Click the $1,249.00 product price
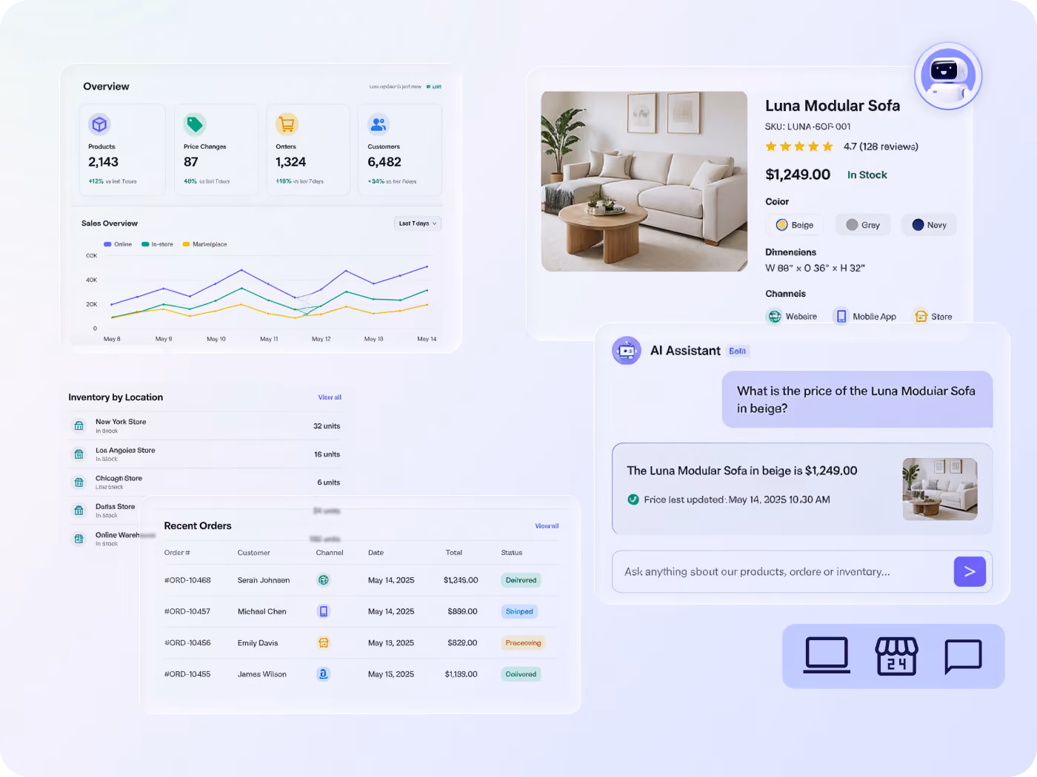Image resolution: width=1037 pixels, height=777 pixels. coord(798,175)
